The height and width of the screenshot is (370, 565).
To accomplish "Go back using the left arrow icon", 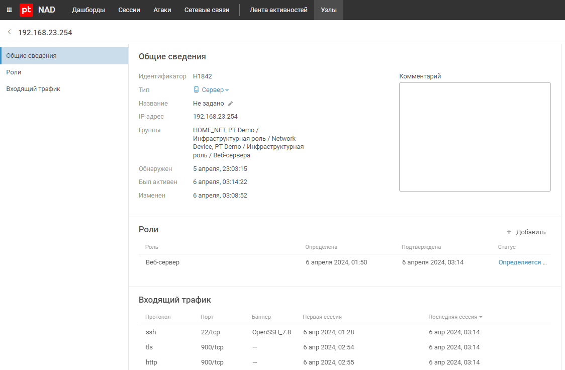I will tap(9, 32).
